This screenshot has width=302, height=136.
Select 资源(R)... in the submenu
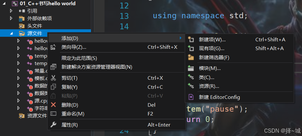[239, 86]
